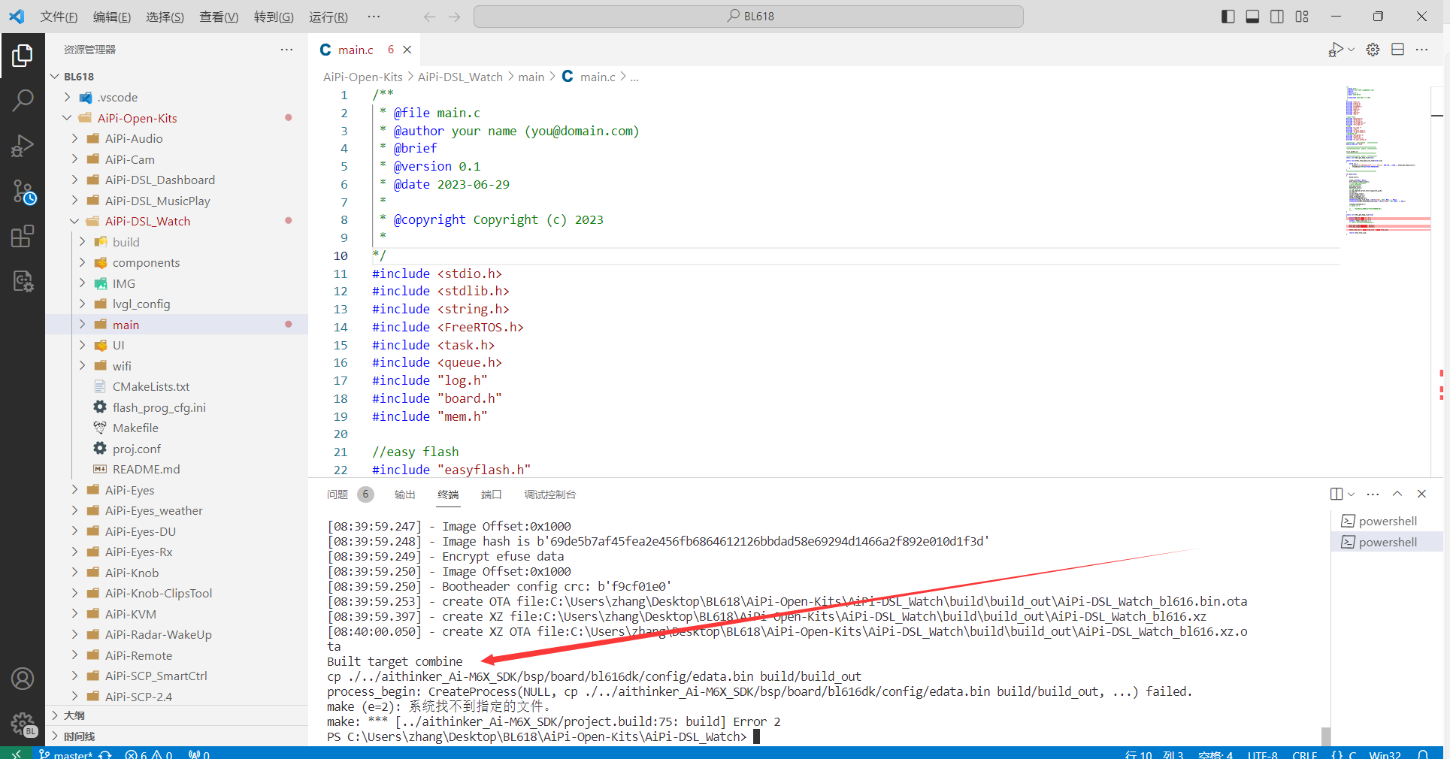The image size is (1450, 759).
Task: Open the 转到(G) menu
Action: pos(274,17)
